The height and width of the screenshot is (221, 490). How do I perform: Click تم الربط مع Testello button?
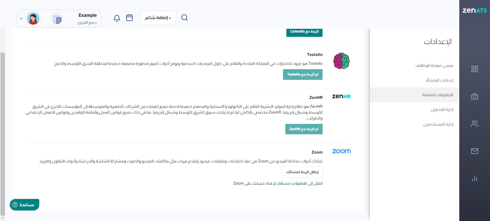[x=303, y=74]
